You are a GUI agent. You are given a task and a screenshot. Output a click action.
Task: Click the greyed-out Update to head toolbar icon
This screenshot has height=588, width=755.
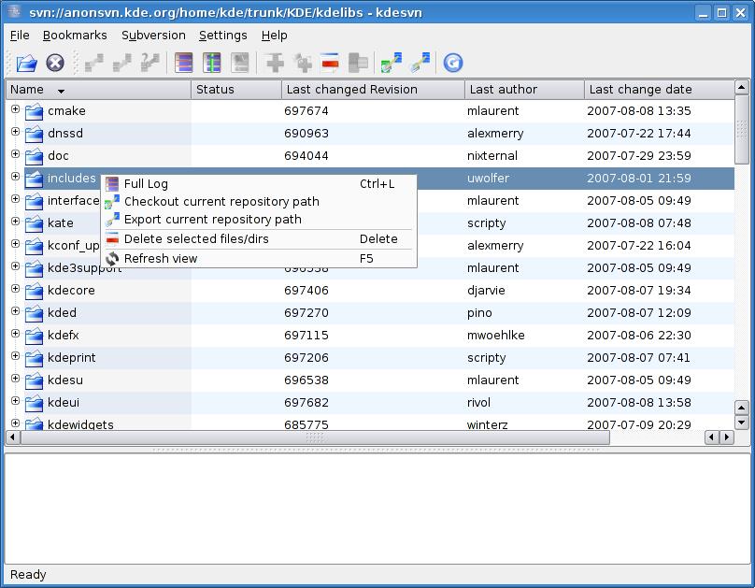pos(93,63)
